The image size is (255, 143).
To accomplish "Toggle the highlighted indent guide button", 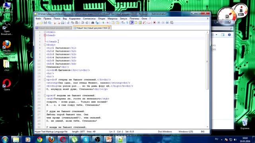I will 131,23.
